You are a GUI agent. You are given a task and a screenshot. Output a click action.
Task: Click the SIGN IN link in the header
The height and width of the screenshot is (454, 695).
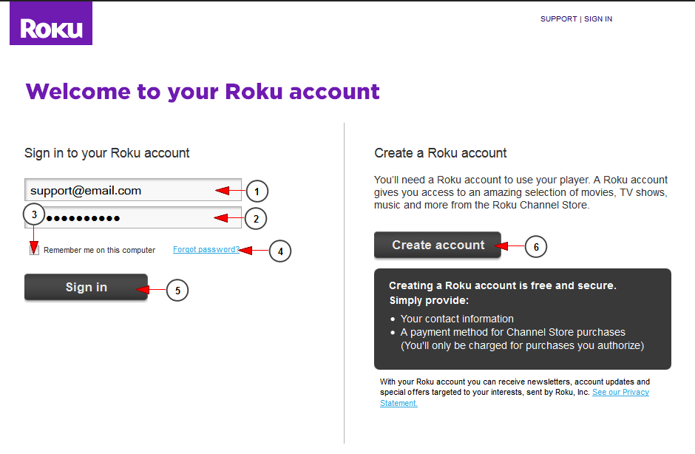[598, 19]
